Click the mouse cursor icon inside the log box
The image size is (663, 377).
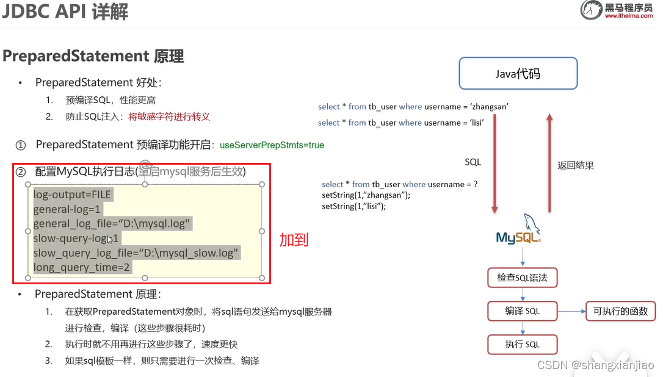point(109,240)
